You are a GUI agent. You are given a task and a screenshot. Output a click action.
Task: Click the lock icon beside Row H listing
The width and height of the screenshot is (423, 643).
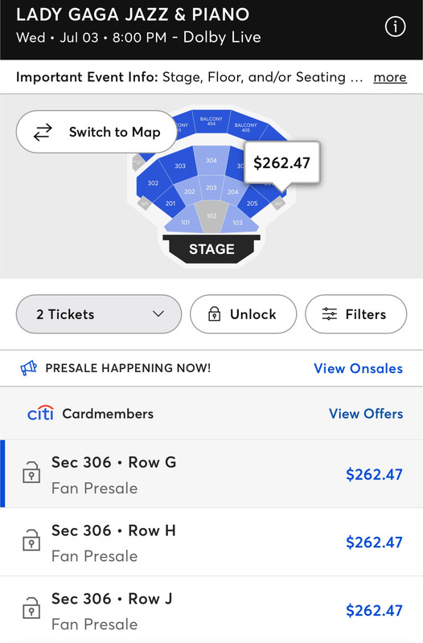[x=31, y=540]
